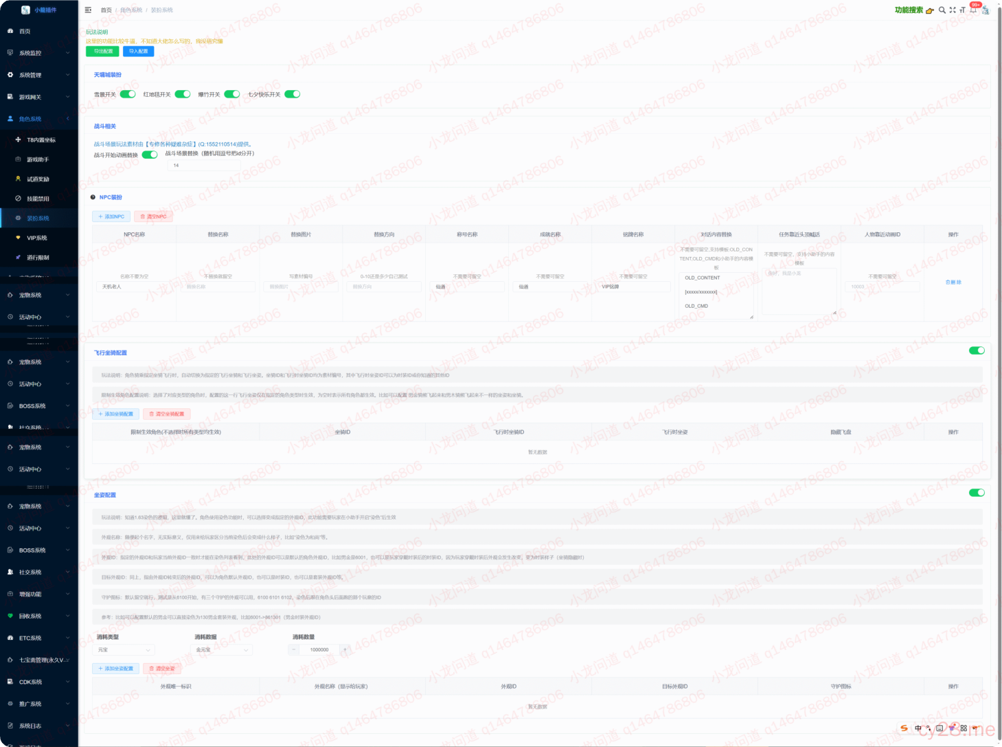Toggle the 战斗开始动画替换 switch
This screenshot has width=1002, height=747.
pos(150,155)
